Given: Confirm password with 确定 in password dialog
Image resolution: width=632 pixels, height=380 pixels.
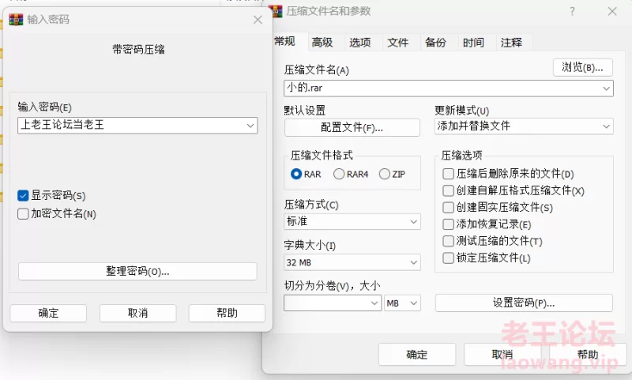Looking at the screenshot, I should tap(48, 313).
